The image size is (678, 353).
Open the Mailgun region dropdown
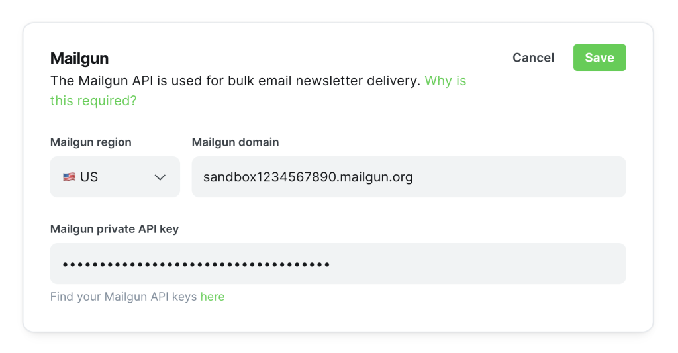115,177
